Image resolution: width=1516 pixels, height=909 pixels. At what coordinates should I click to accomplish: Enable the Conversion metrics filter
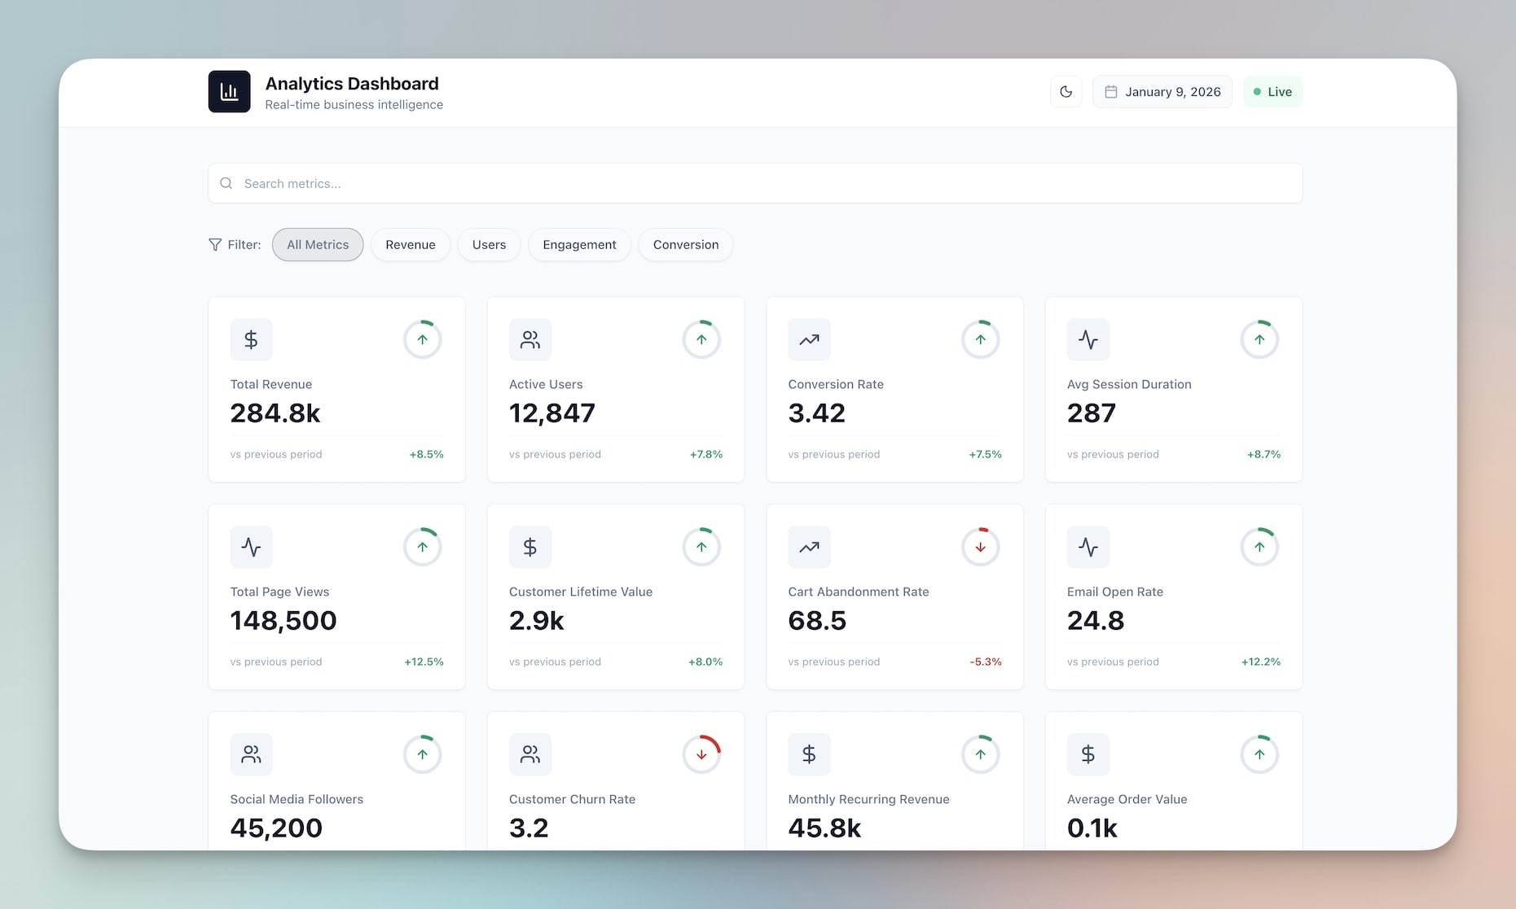pyautogui.click(x=685, y=244)
